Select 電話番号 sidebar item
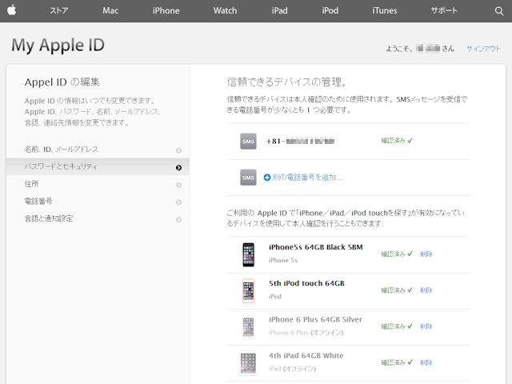The width and height of the screenshot is (512, 384). pyautogui.click(x=98, y=202)
